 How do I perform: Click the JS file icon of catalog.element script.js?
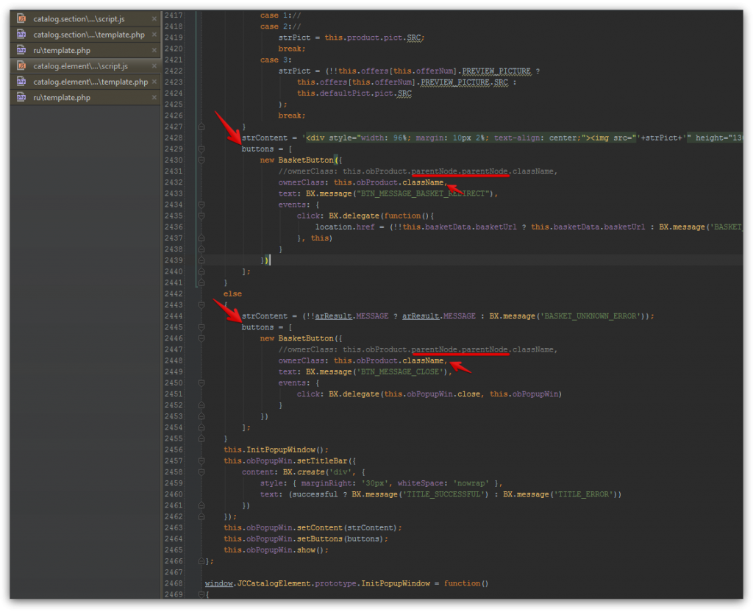[21, 65]
